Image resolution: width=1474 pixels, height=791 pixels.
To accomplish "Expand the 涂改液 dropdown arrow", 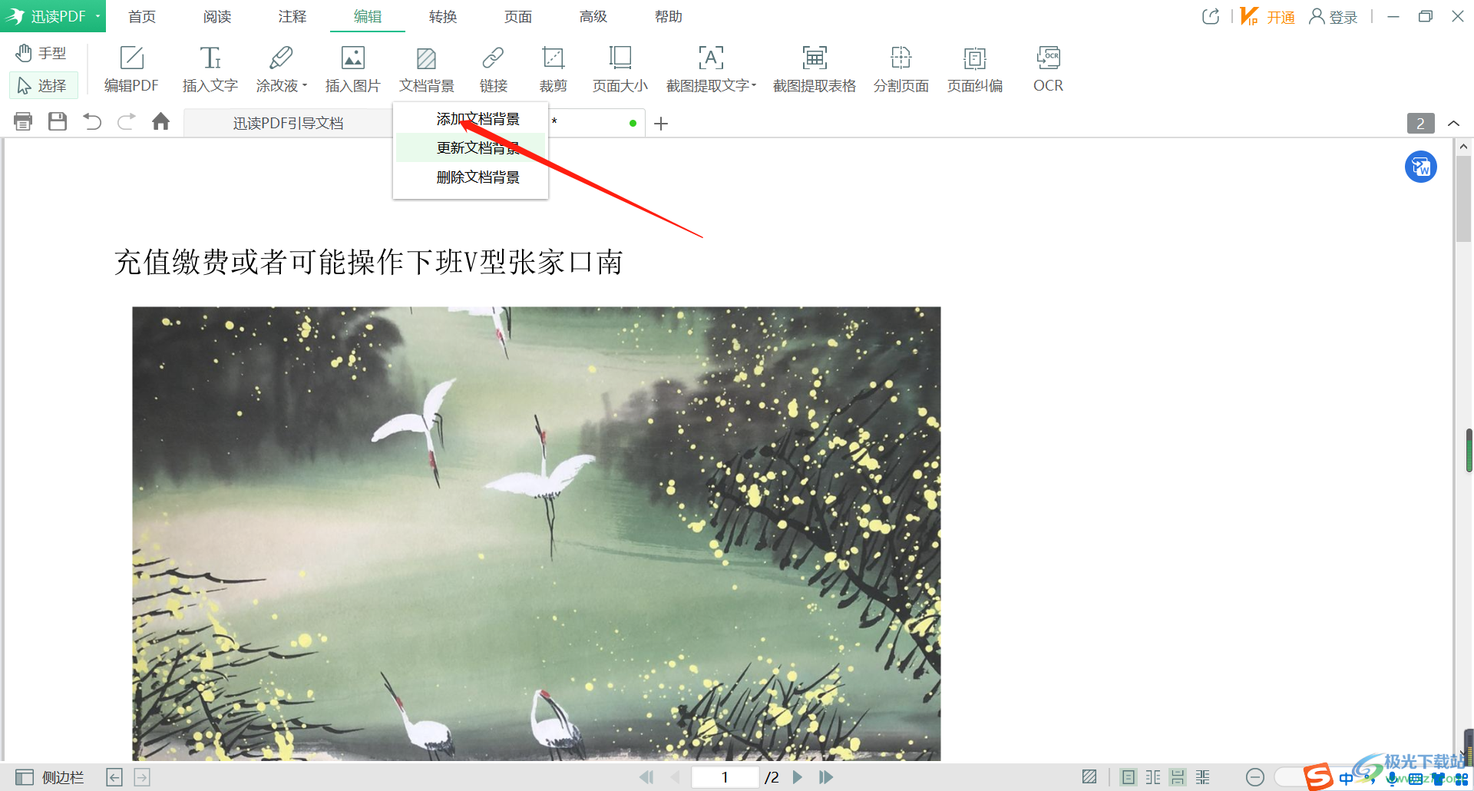I will pos(305,85).
